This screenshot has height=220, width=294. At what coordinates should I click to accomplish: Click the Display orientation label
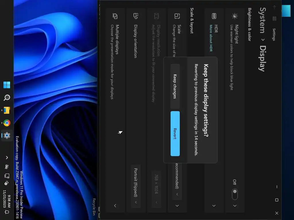tap(136, 41)
